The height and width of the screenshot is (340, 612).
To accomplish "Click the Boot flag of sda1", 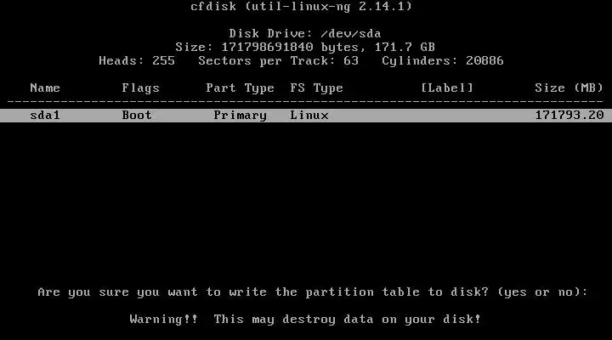I will [137, 115].
